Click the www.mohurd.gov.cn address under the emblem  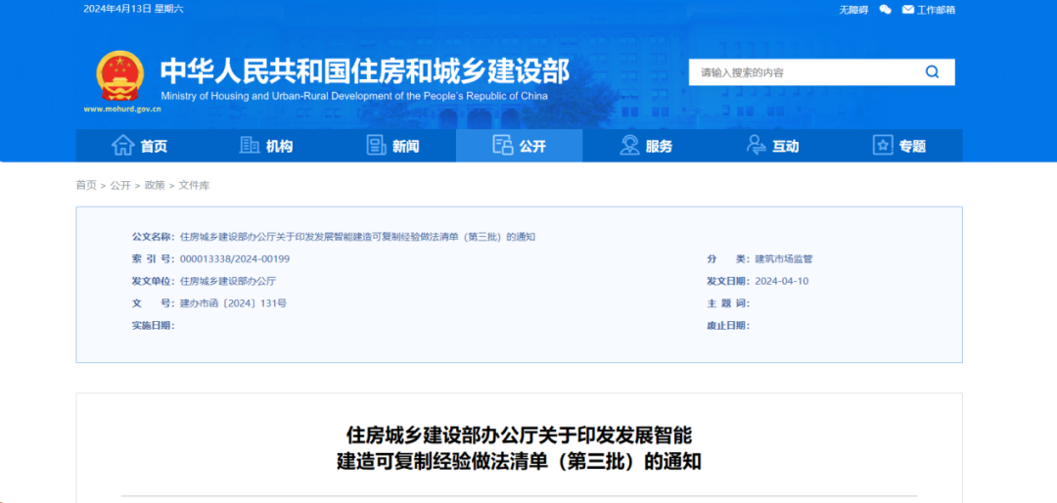pyautogui.click(x=122, y=110)
